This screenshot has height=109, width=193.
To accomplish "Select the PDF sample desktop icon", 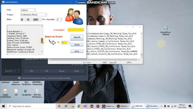I will [5, 93].
